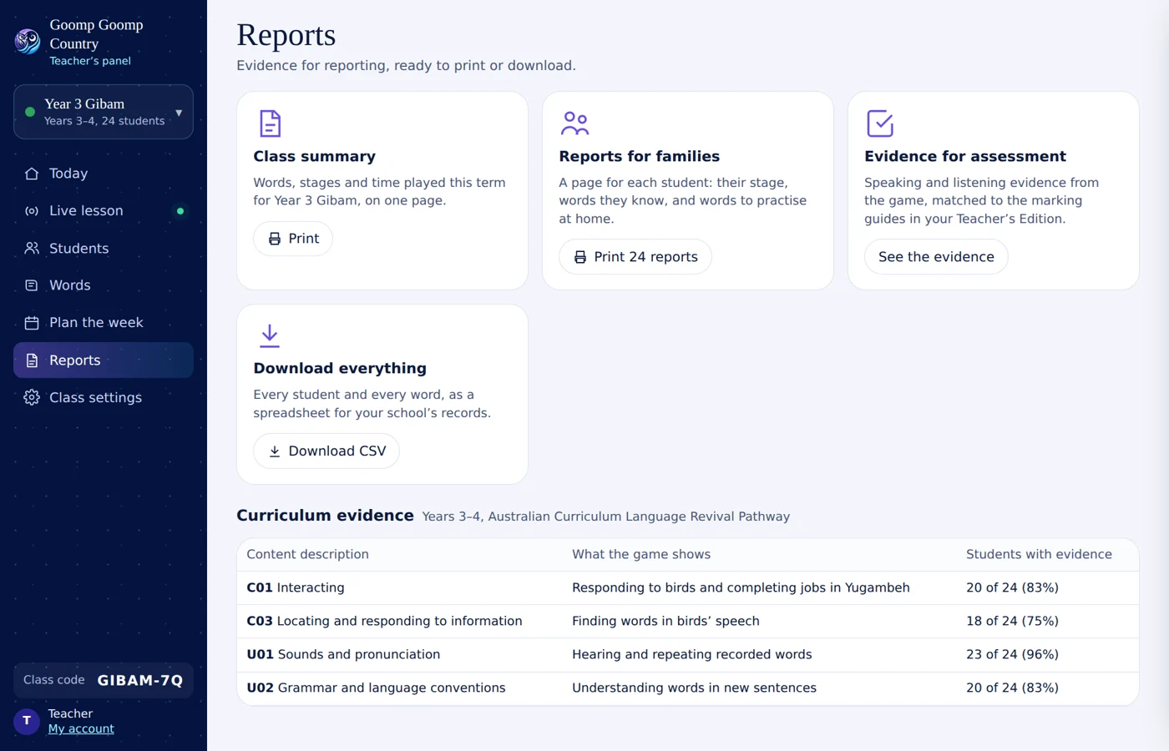This screenshot has height=751, width=1169.
Task: Click the class code GIBAM-7Q
Action: [x=140, y=680]
